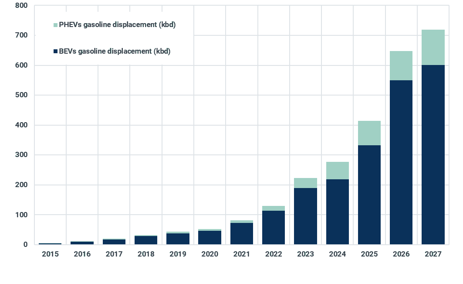Click the BEVs legend color swatch
The image size is (463, 284).
(x=55, y=51)
